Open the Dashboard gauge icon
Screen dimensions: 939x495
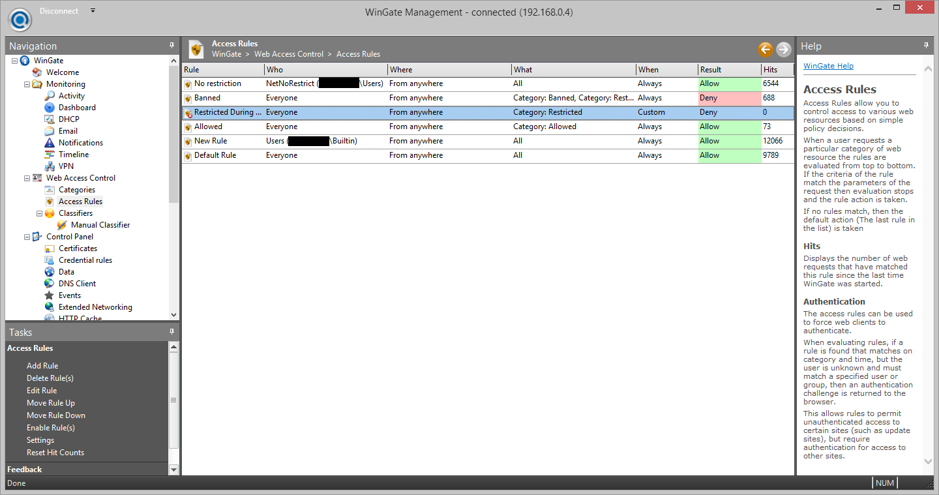click(x=50, y=108)
